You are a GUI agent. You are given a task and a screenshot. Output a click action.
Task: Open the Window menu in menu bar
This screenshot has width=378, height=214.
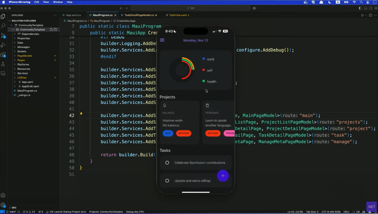(58, 2)
